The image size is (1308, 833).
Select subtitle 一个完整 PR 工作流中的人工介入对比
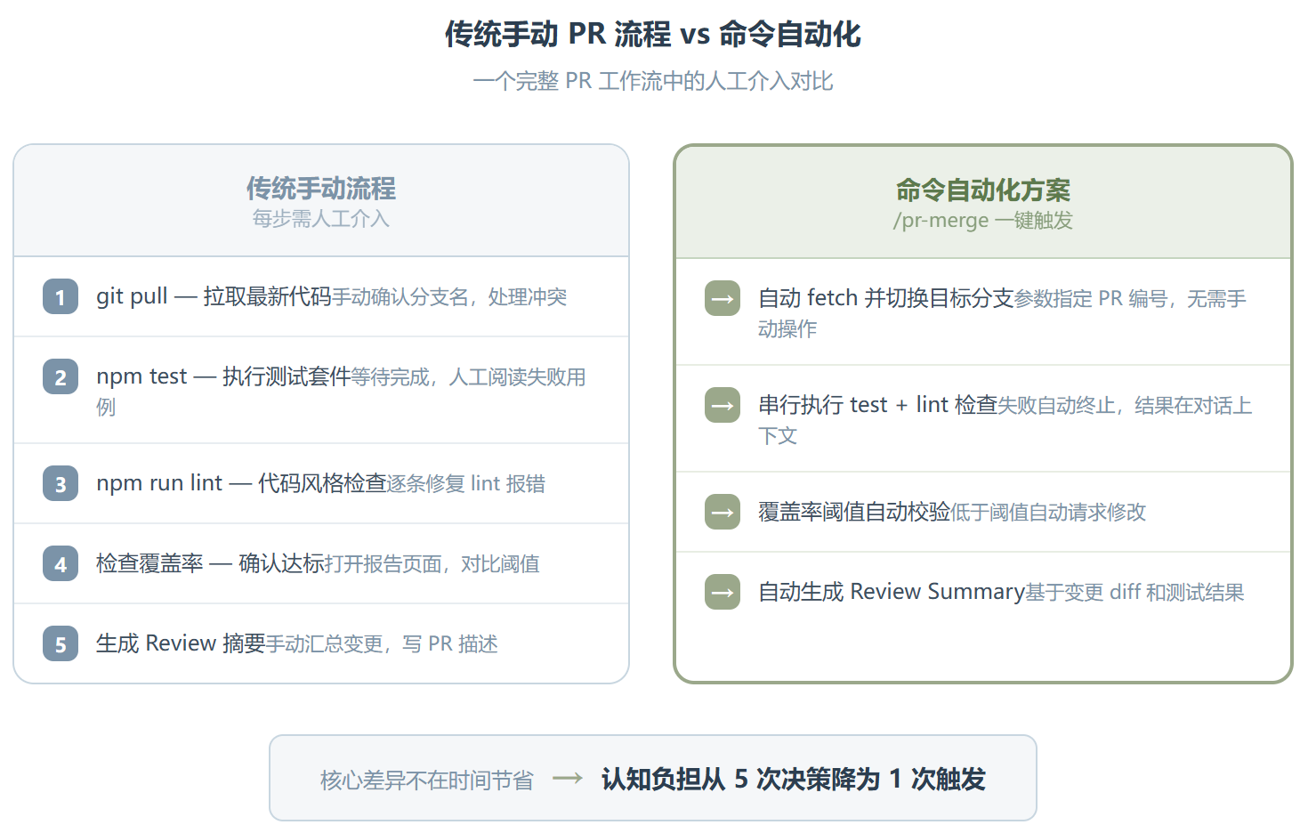tap(653, 81)
